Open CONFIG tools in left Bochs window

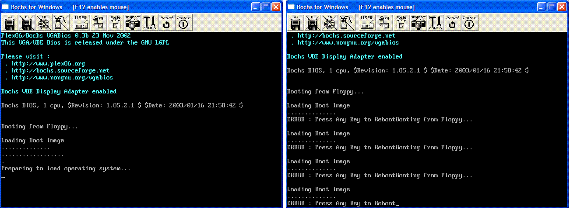click(x=150, y=22)
